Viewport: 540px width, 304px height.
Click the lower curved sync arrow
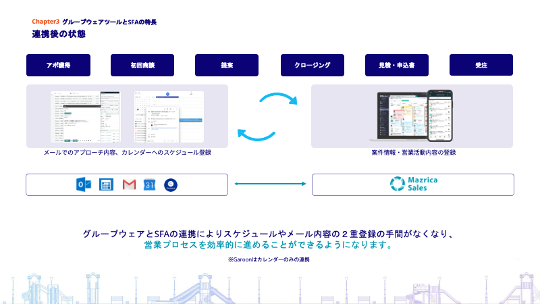256,134
